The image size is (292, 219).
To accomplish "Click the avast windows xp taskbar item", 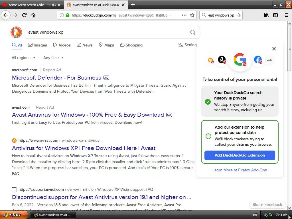I will (x=53, y=215).
